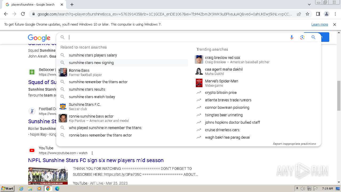341x192 pixels.
Task: Select 'who played sunshine in remember the titans'
Action: (x=122, y=128)
